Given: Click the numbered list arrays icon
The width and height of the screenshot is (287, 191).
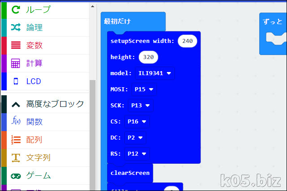Looking at the screenshot, I should pyautogui.click(x=16, y=140).
